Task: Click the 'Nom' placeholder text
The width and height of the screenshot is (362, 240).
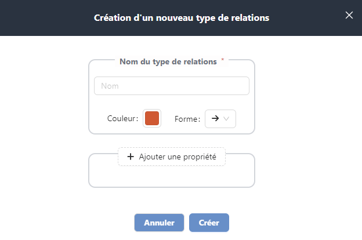Action: 109,86
